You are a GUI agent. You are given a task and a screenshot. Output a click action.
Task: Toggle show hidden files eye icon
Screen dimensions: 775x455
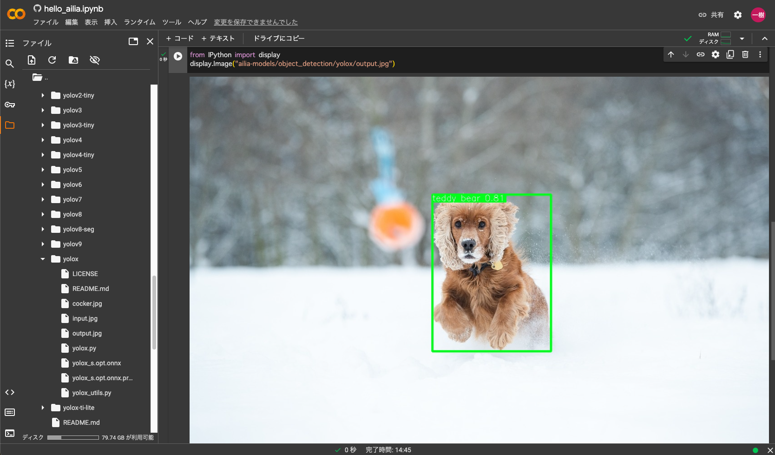95,60
